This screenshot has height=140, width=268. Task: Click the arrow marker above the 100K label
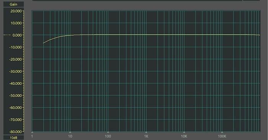click(x=222, y=132)
